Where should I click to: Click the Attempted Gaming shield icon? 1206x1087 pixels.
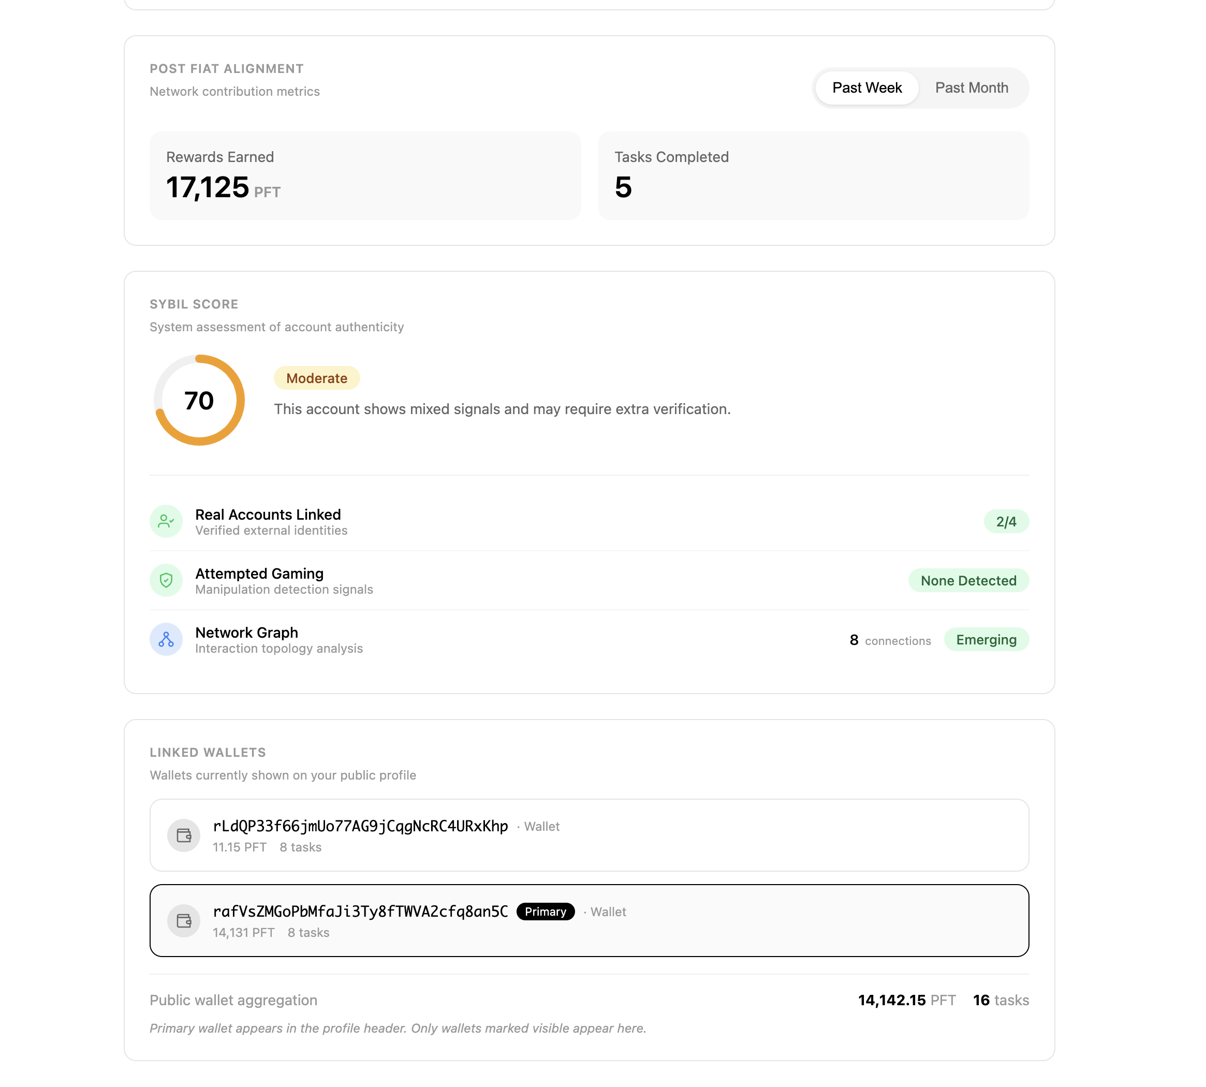(x=166, y=581)
